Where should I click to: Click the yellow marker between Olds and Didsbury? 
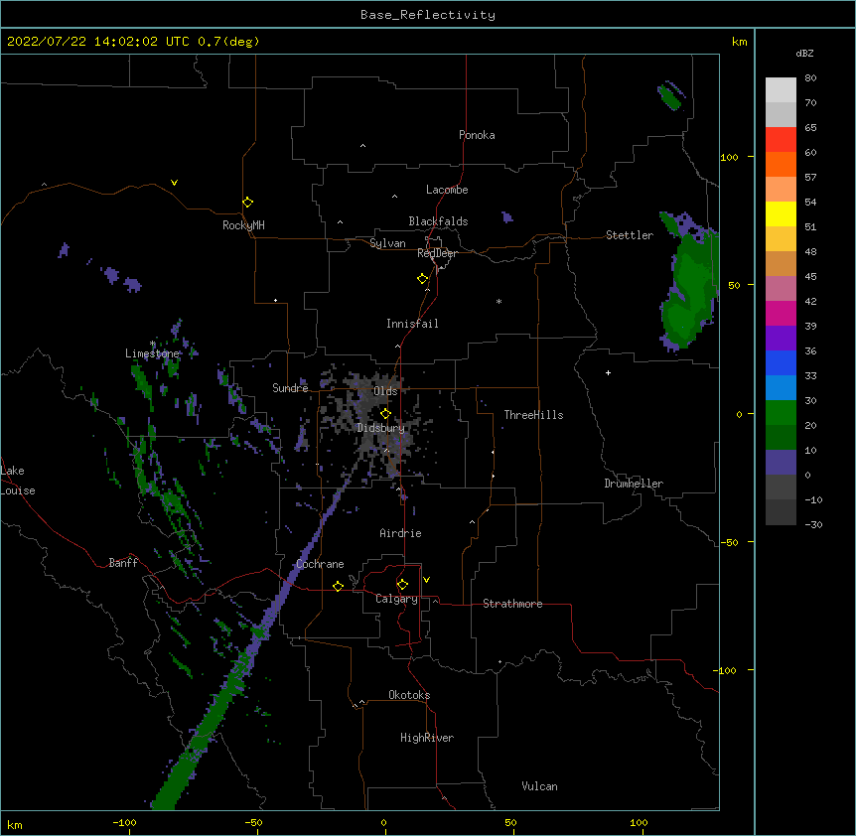tap(386, 413)
